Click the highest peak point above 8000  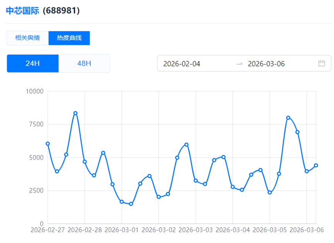[x=75, y=113]
